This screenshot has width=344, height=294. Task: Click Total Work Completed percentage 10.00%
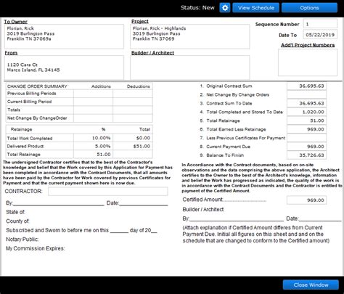93,138
